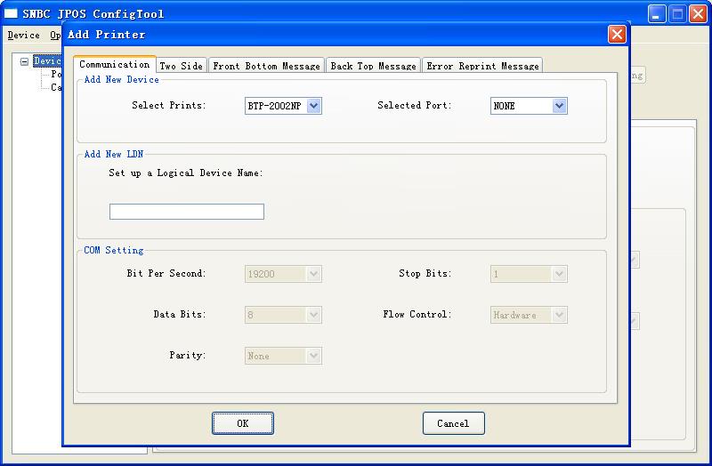
Task: Click the 'Select Prints:' label
Action: pyautogui.click(x=169, y=105)
